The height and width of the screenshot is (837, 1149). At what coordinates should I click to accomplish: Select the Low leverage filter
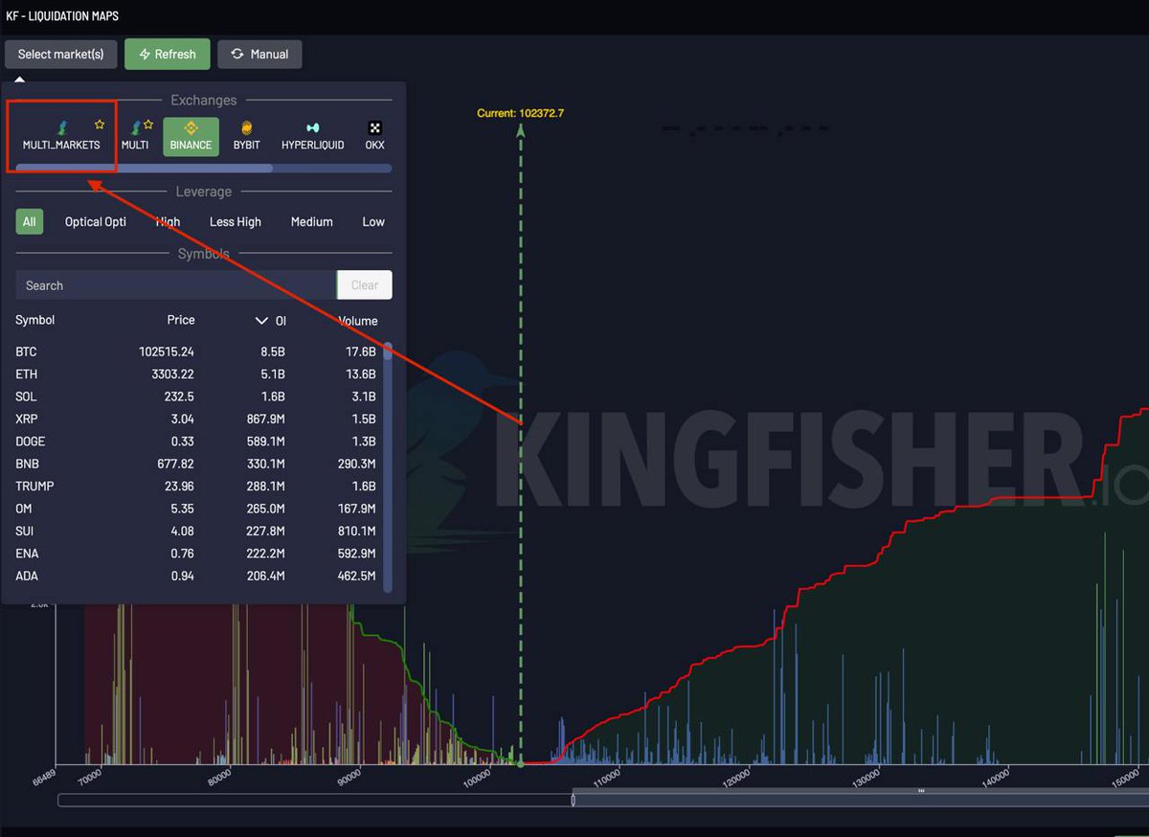pos(373,221)
